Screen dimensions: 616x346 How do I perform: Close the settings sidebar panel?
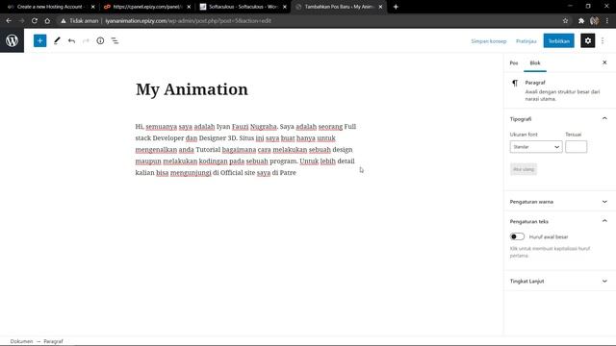point(604,62)
